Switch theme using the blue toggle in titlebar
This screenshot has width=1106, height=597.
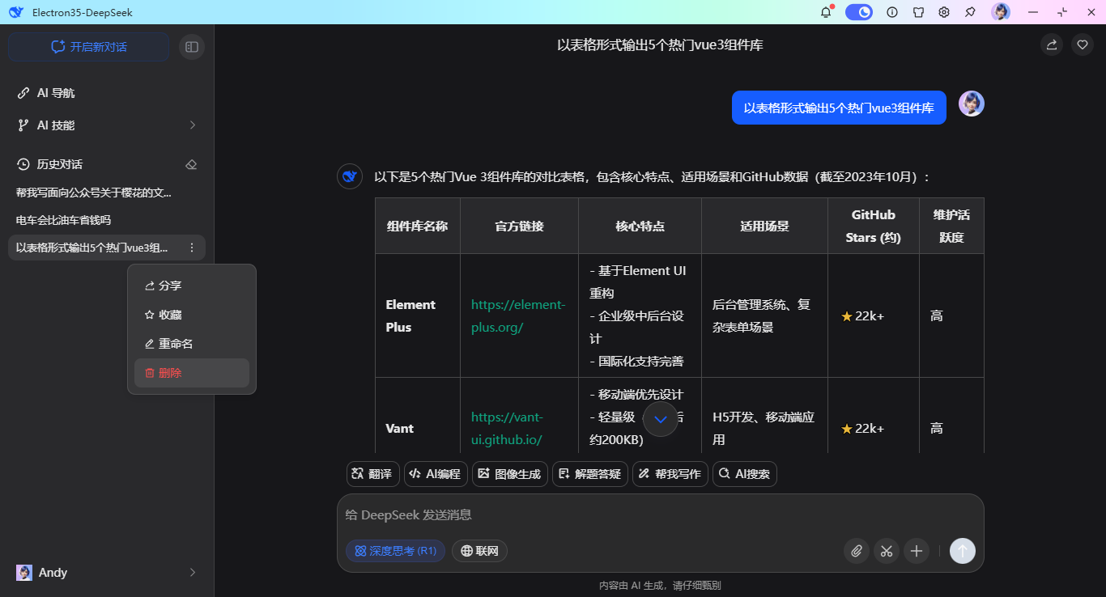point(858,12)
